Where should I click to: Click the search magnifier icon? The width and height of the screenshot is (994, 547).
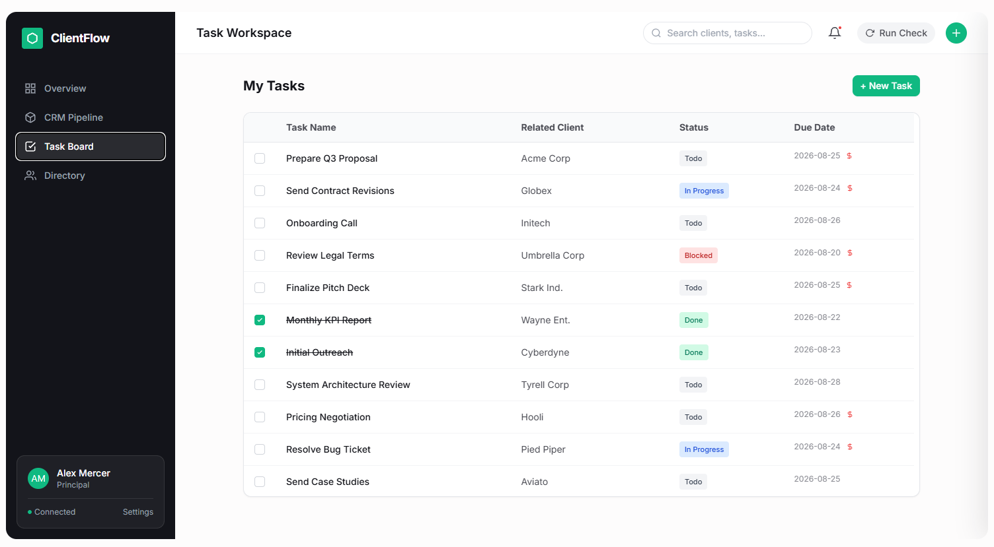(656, 33)
